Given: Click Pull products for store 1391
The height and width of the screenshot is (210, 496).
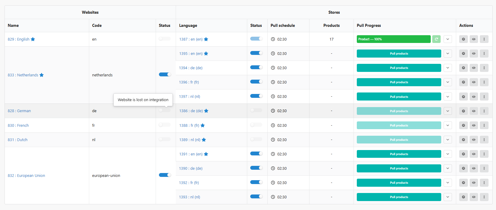Looking at the screenshot, I should (399, 154).
